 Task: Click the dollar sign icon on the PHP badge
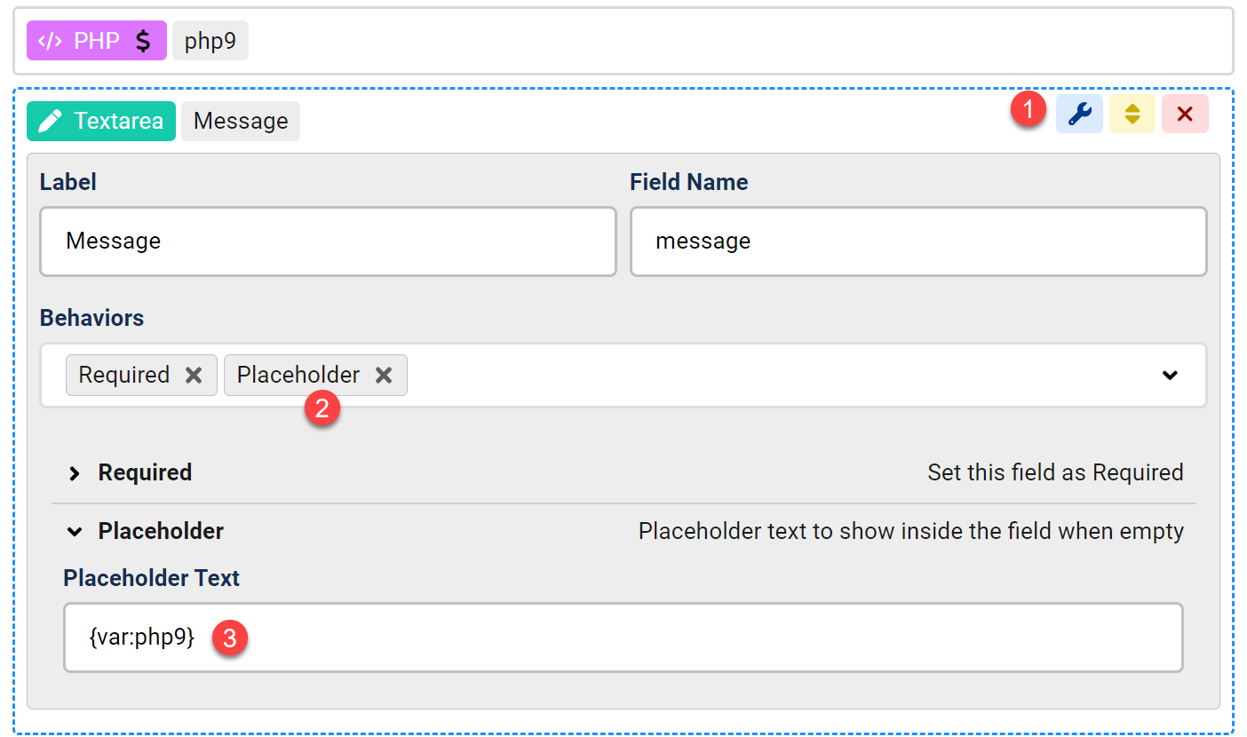pos(143,41)
